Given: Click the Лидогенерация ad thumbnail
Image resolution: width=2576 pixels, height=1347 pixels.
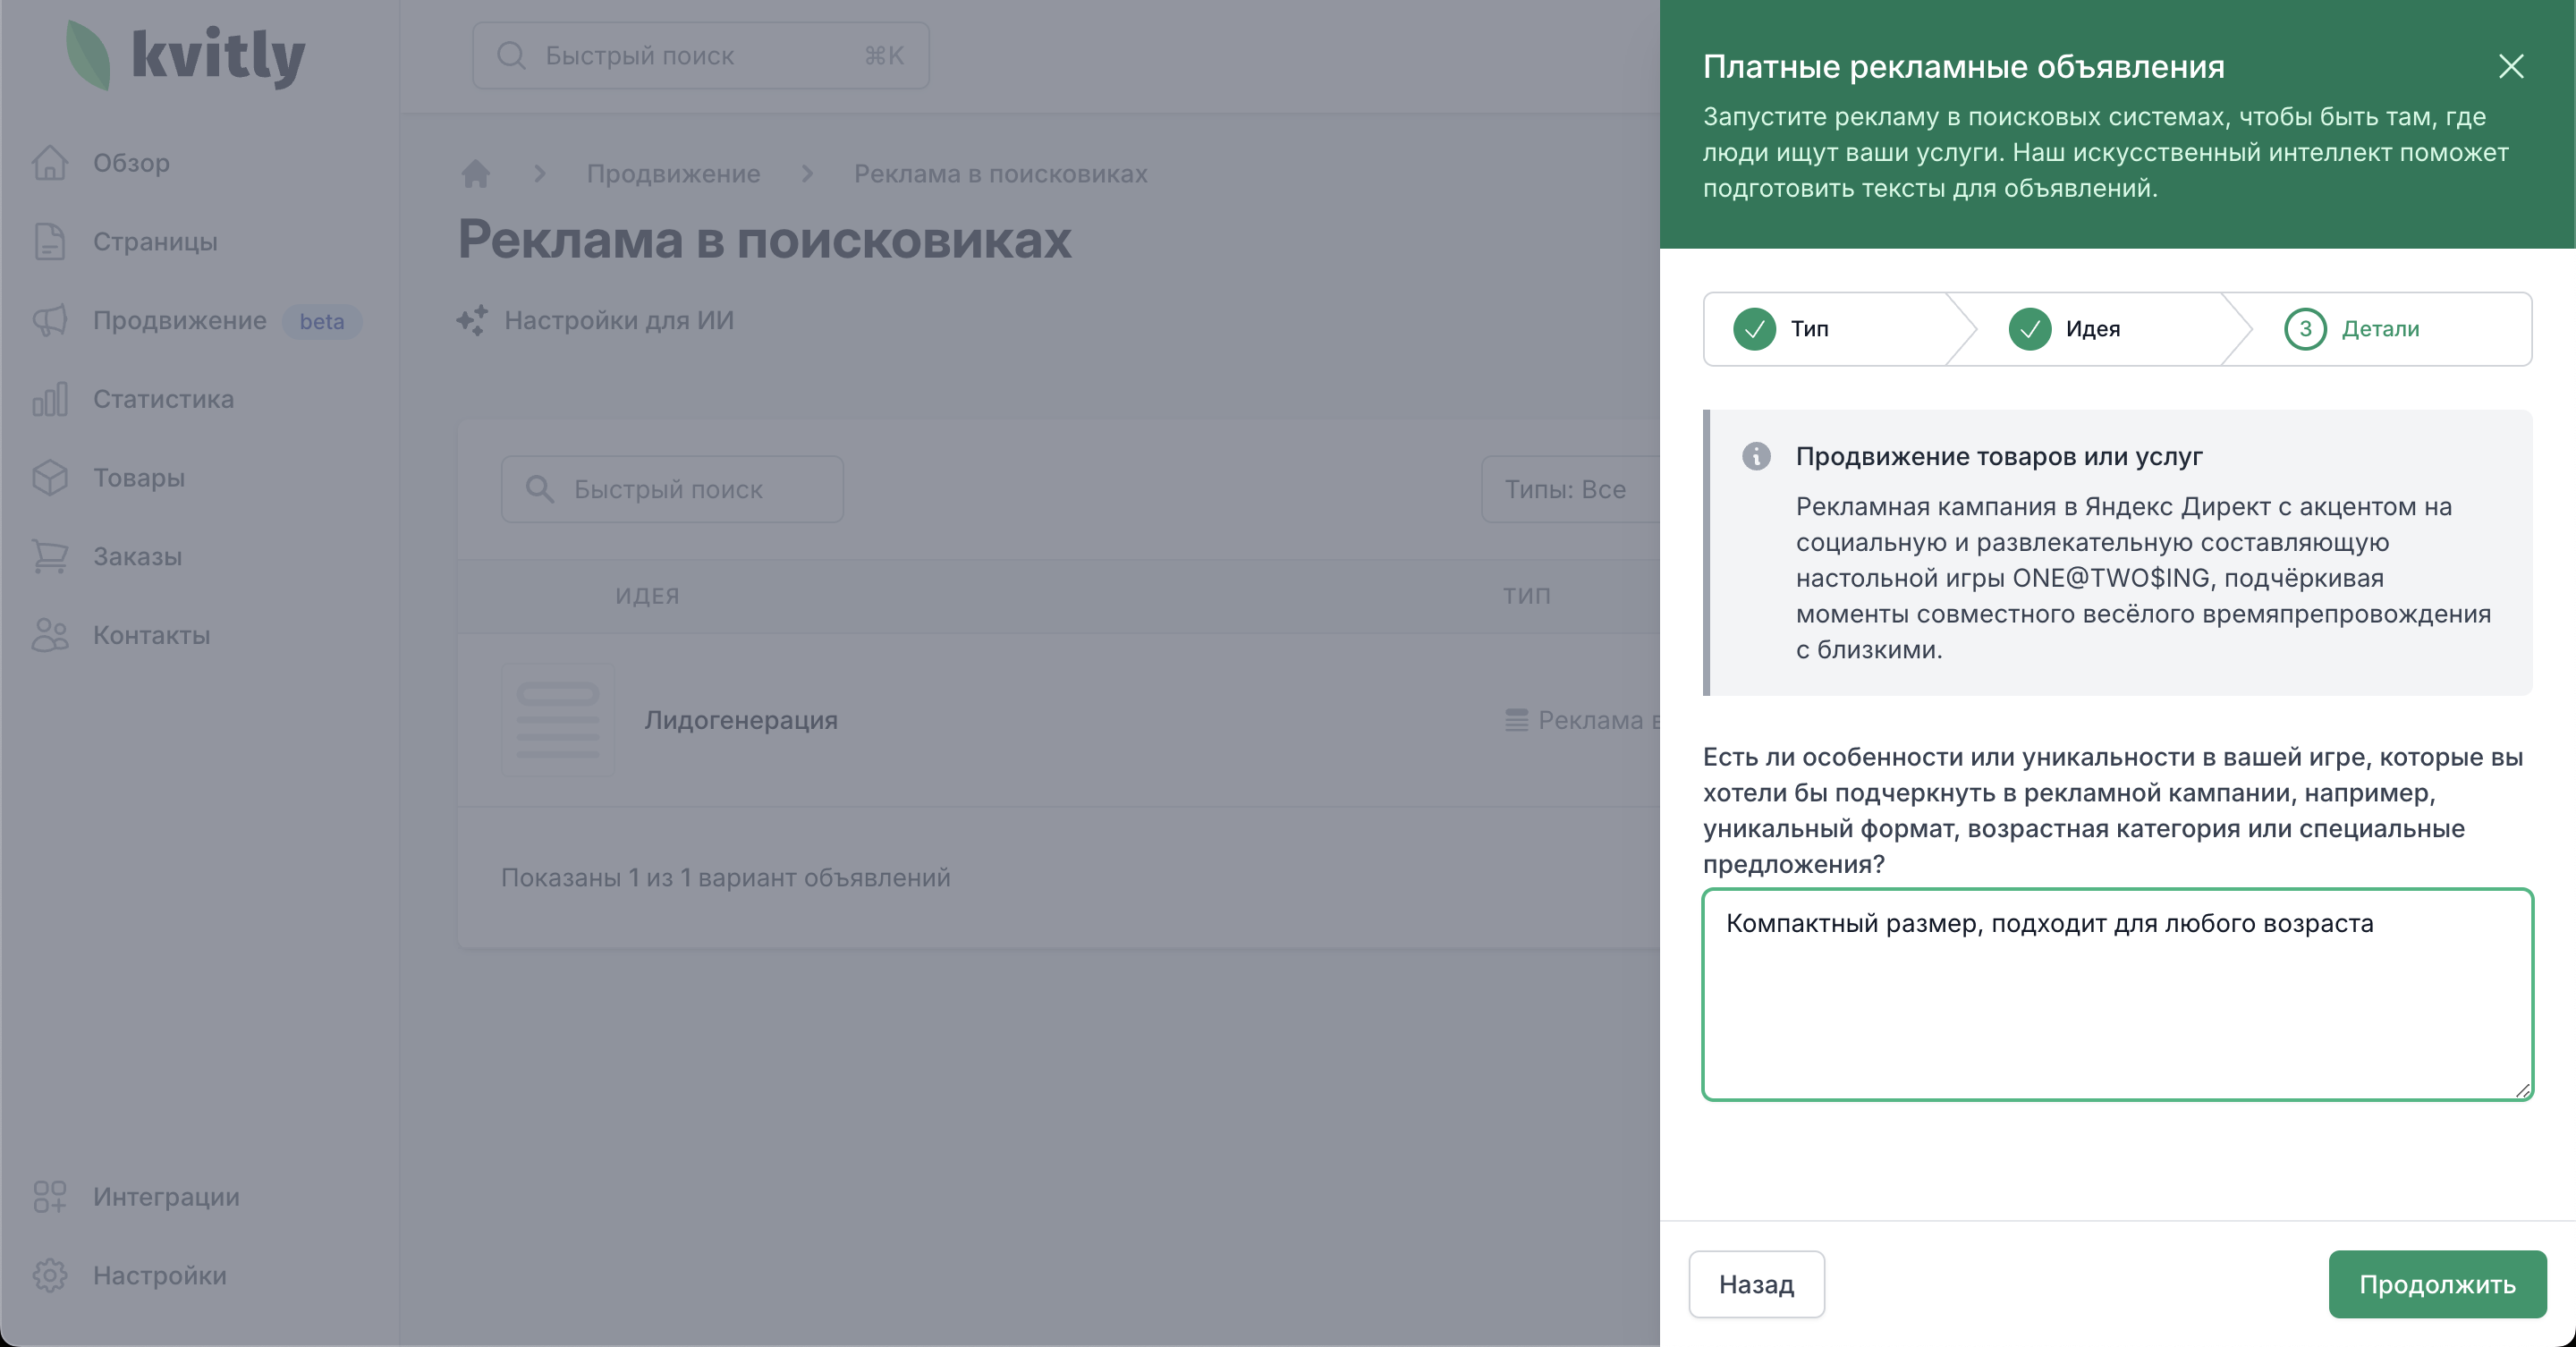Looking at the screenshot, I should tap(558, 720).
